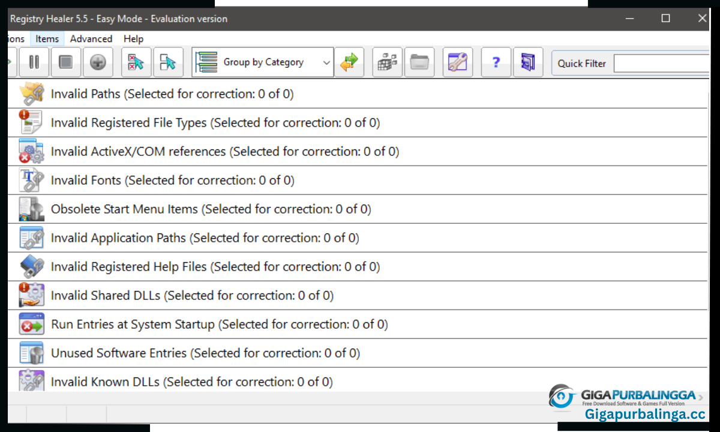Click the gray folder toolbar icon
720x432 pixels.
tap(419, 62)
